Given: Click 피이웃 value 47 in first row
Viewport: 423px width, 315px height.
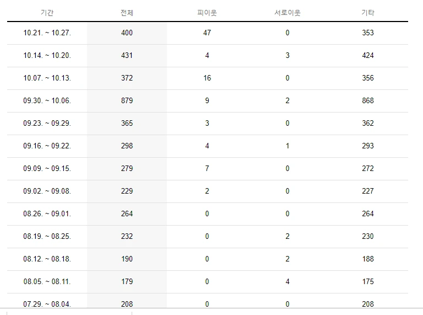Looking at the screenshot, I should [x=207, y=33].
